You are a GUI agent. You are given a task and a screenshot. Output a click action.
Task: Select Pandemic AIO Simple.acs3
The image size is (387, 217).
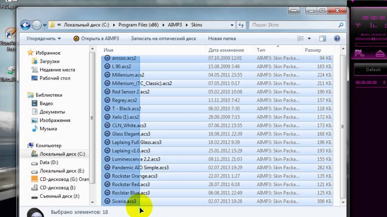pyautogui.click(x=217, y=168)
